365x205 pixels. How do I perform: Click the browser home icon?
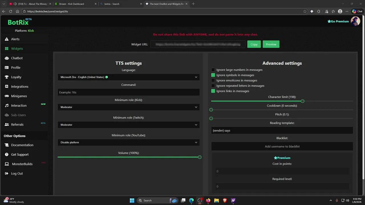[17, 11]
